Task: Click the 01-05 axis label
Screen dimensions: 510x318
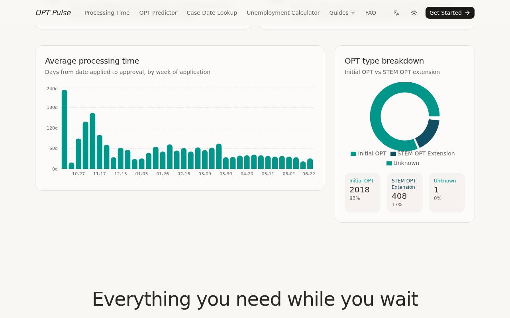Action: point(141,174)
